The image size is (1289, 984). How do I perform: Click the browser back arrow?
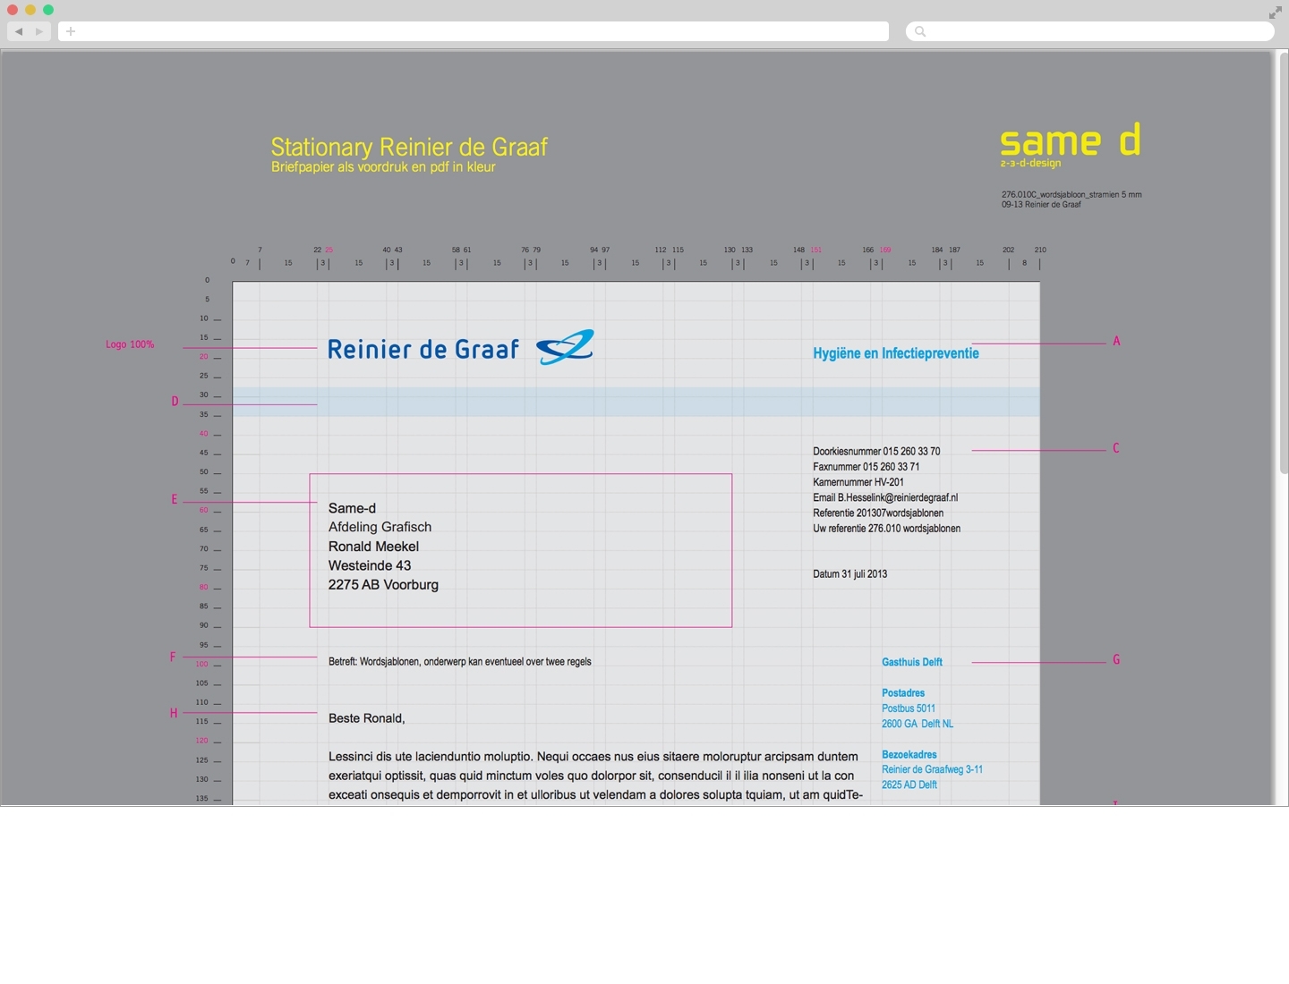pos(19,31)
